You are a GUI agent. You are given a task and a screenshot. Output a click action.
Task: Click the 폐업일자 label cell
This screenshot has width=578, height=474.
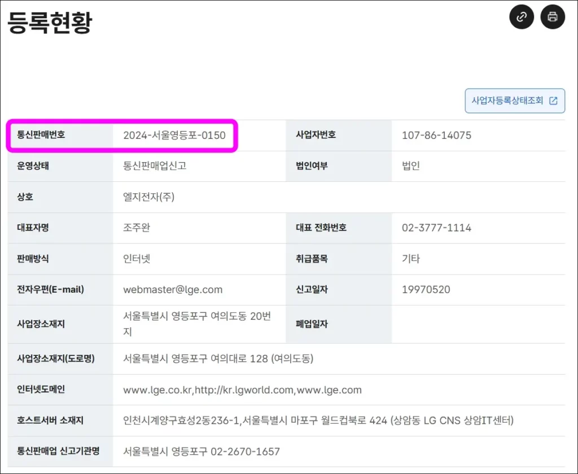click(339, 324)
